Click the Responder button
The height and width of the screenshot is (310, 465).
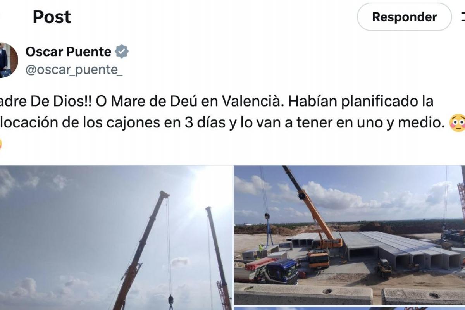(x=404, y=17)
